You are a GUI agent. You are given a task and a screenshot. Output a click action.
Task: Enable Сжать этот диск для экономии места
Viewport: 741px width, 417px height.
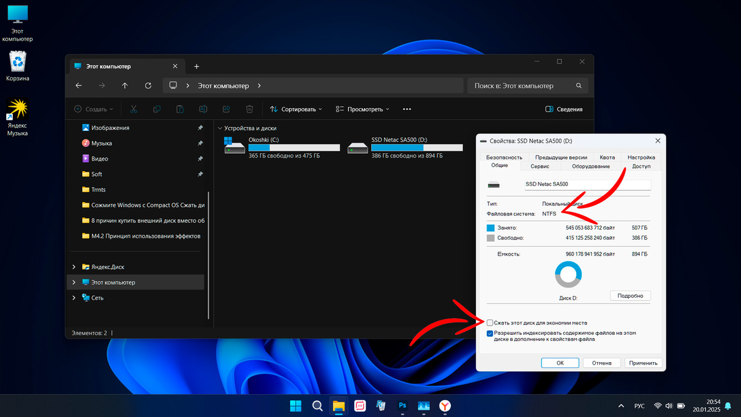(x=490, y=322)
